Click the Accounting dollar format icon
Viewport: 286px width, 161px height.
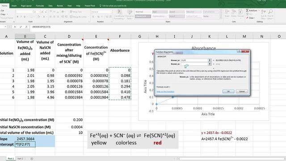(93, 17)
